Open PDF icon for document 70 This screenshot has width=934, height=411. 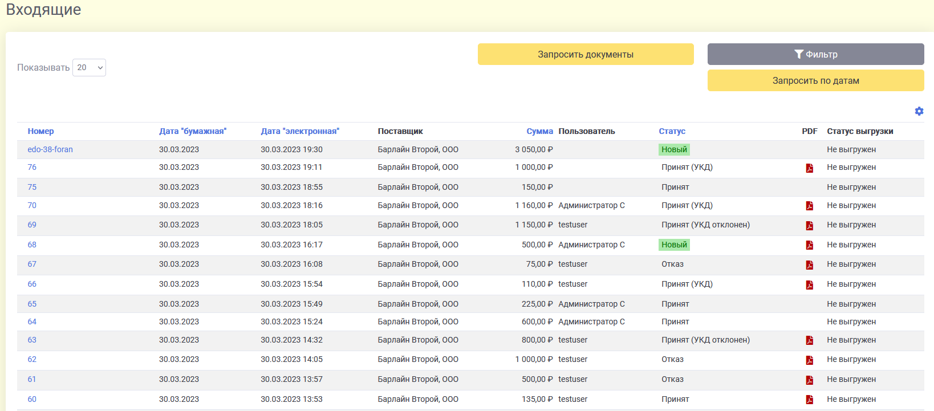point(809,206)
